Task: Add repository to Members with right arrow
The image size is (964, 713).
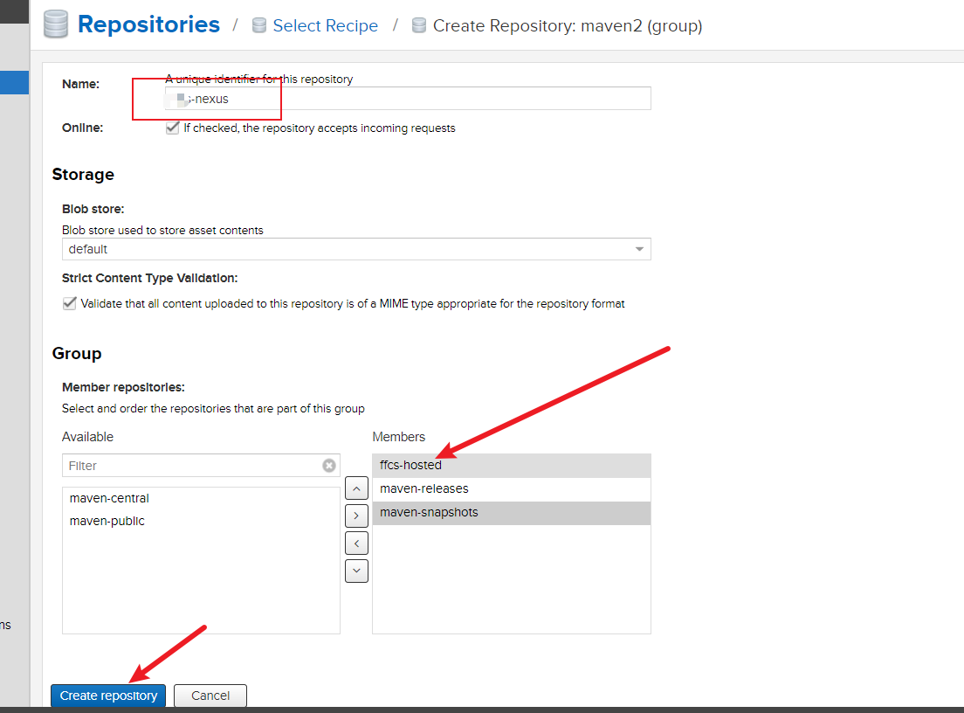Action: point(356,516)
